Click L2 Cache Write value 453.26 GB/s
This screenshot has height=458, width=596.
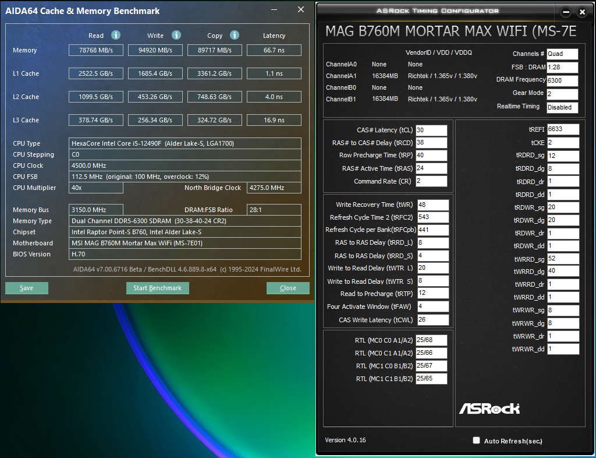tap(155, 97)
